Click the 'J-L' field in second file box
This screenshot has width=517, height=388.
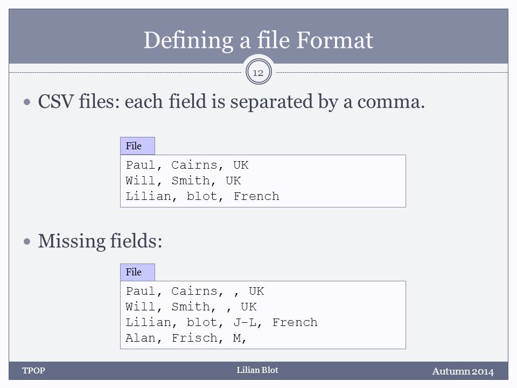(245, 322)
